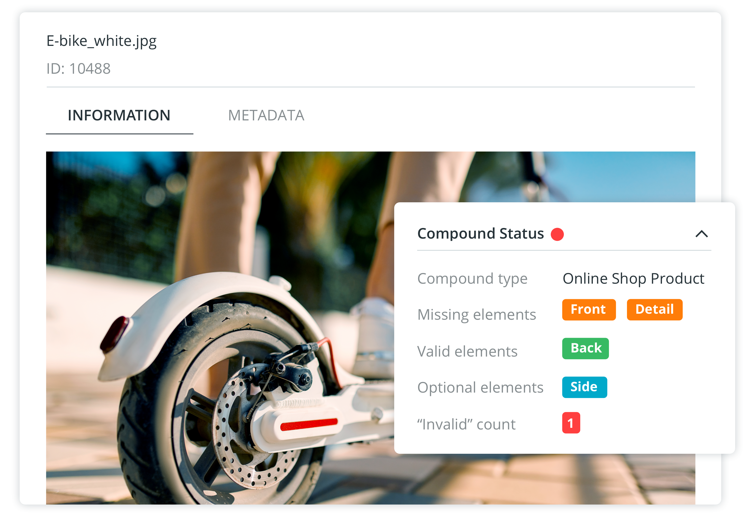
Task: Switch to the METADATA tab
Action: pos(266,115)
